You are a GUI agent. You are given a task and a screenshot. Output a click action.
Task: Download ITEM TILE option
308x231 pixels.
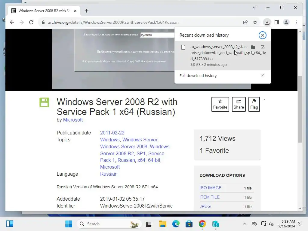pyautogui.click(x=209, y=197)
